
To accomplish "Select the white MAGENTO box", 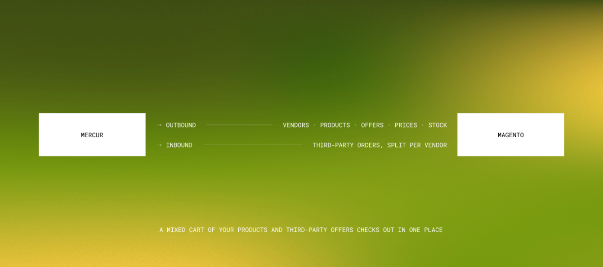I will click(511, 135).
